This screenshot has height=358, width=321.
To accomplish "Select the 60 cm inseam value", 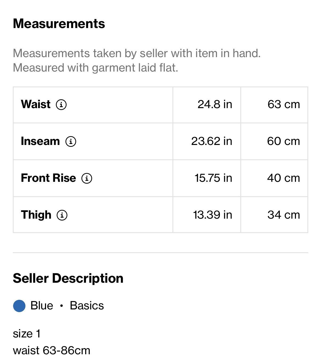I will pos(283,141).
